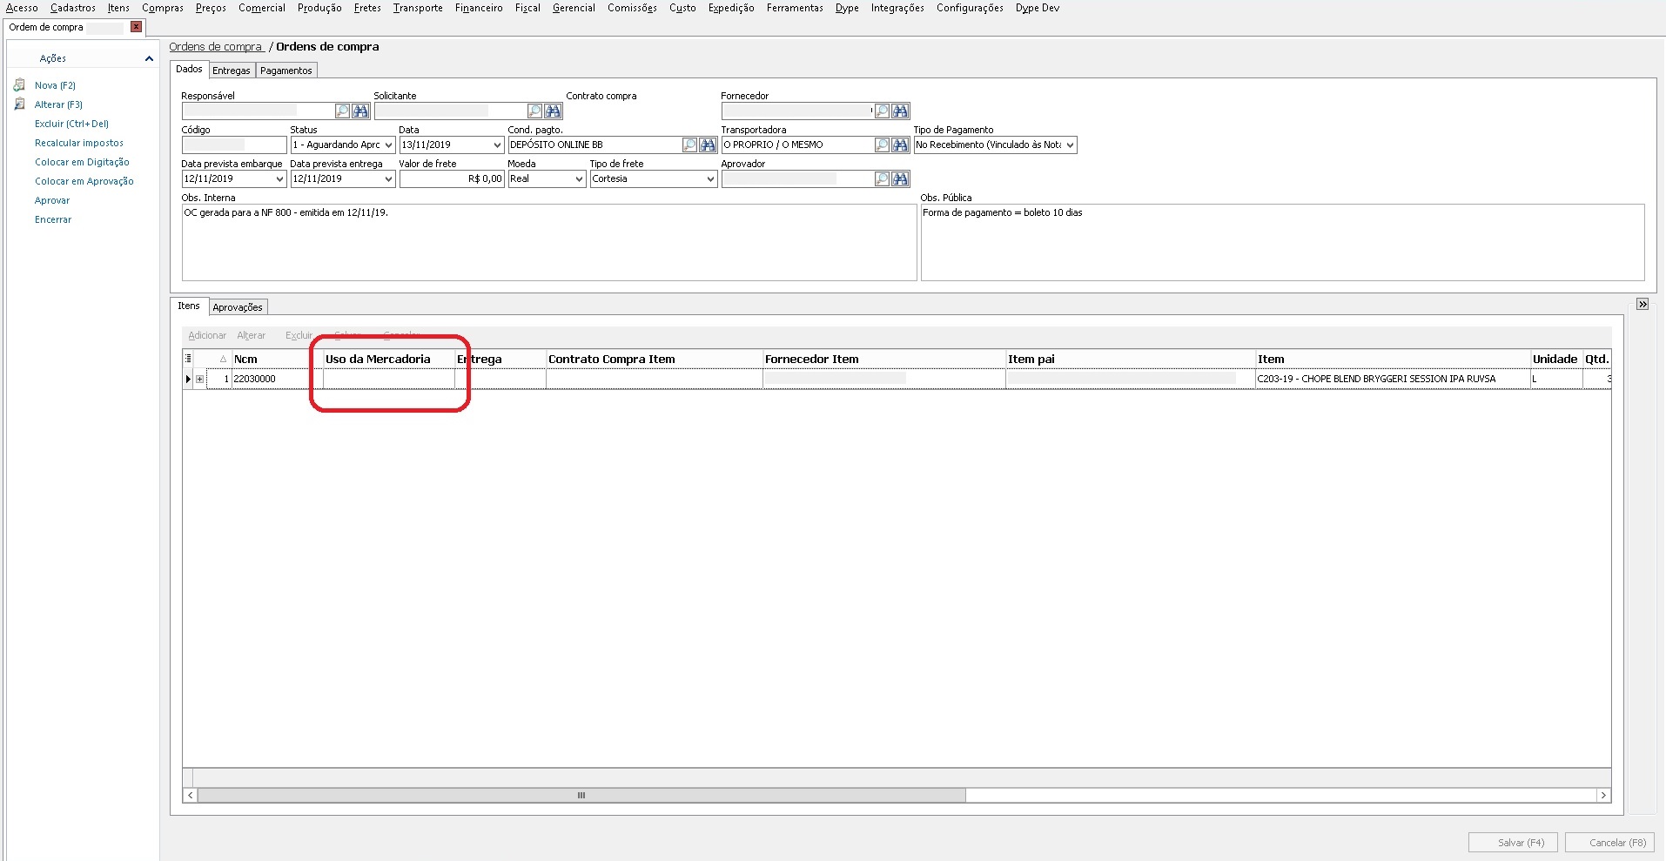Click the Salvar (F4) button
Viewport: 1666px width, 861px height.
point(1514,843)
